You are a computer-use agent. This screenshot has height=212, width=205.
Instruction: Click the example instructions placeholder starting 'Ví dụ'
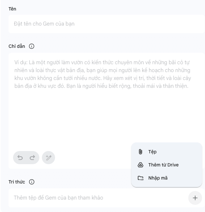(102, 74)
